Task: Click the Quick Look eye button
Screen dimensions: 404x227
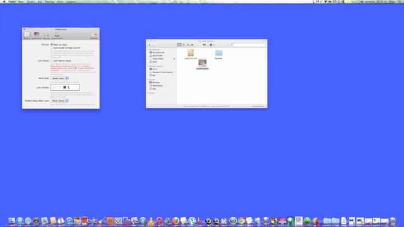Action: click(204, 45)
